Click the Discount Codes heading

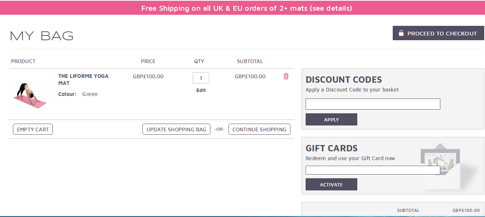(344, 79)
